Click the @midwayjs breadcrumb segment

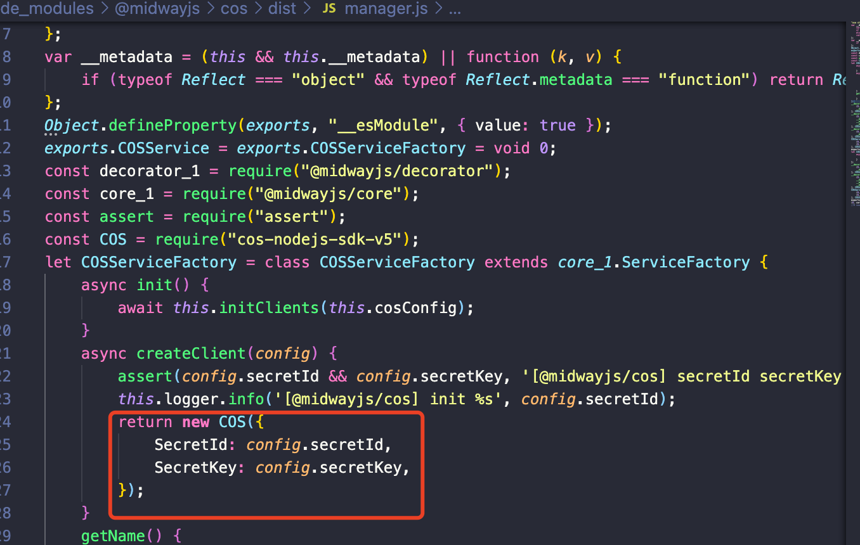(157, 9)
